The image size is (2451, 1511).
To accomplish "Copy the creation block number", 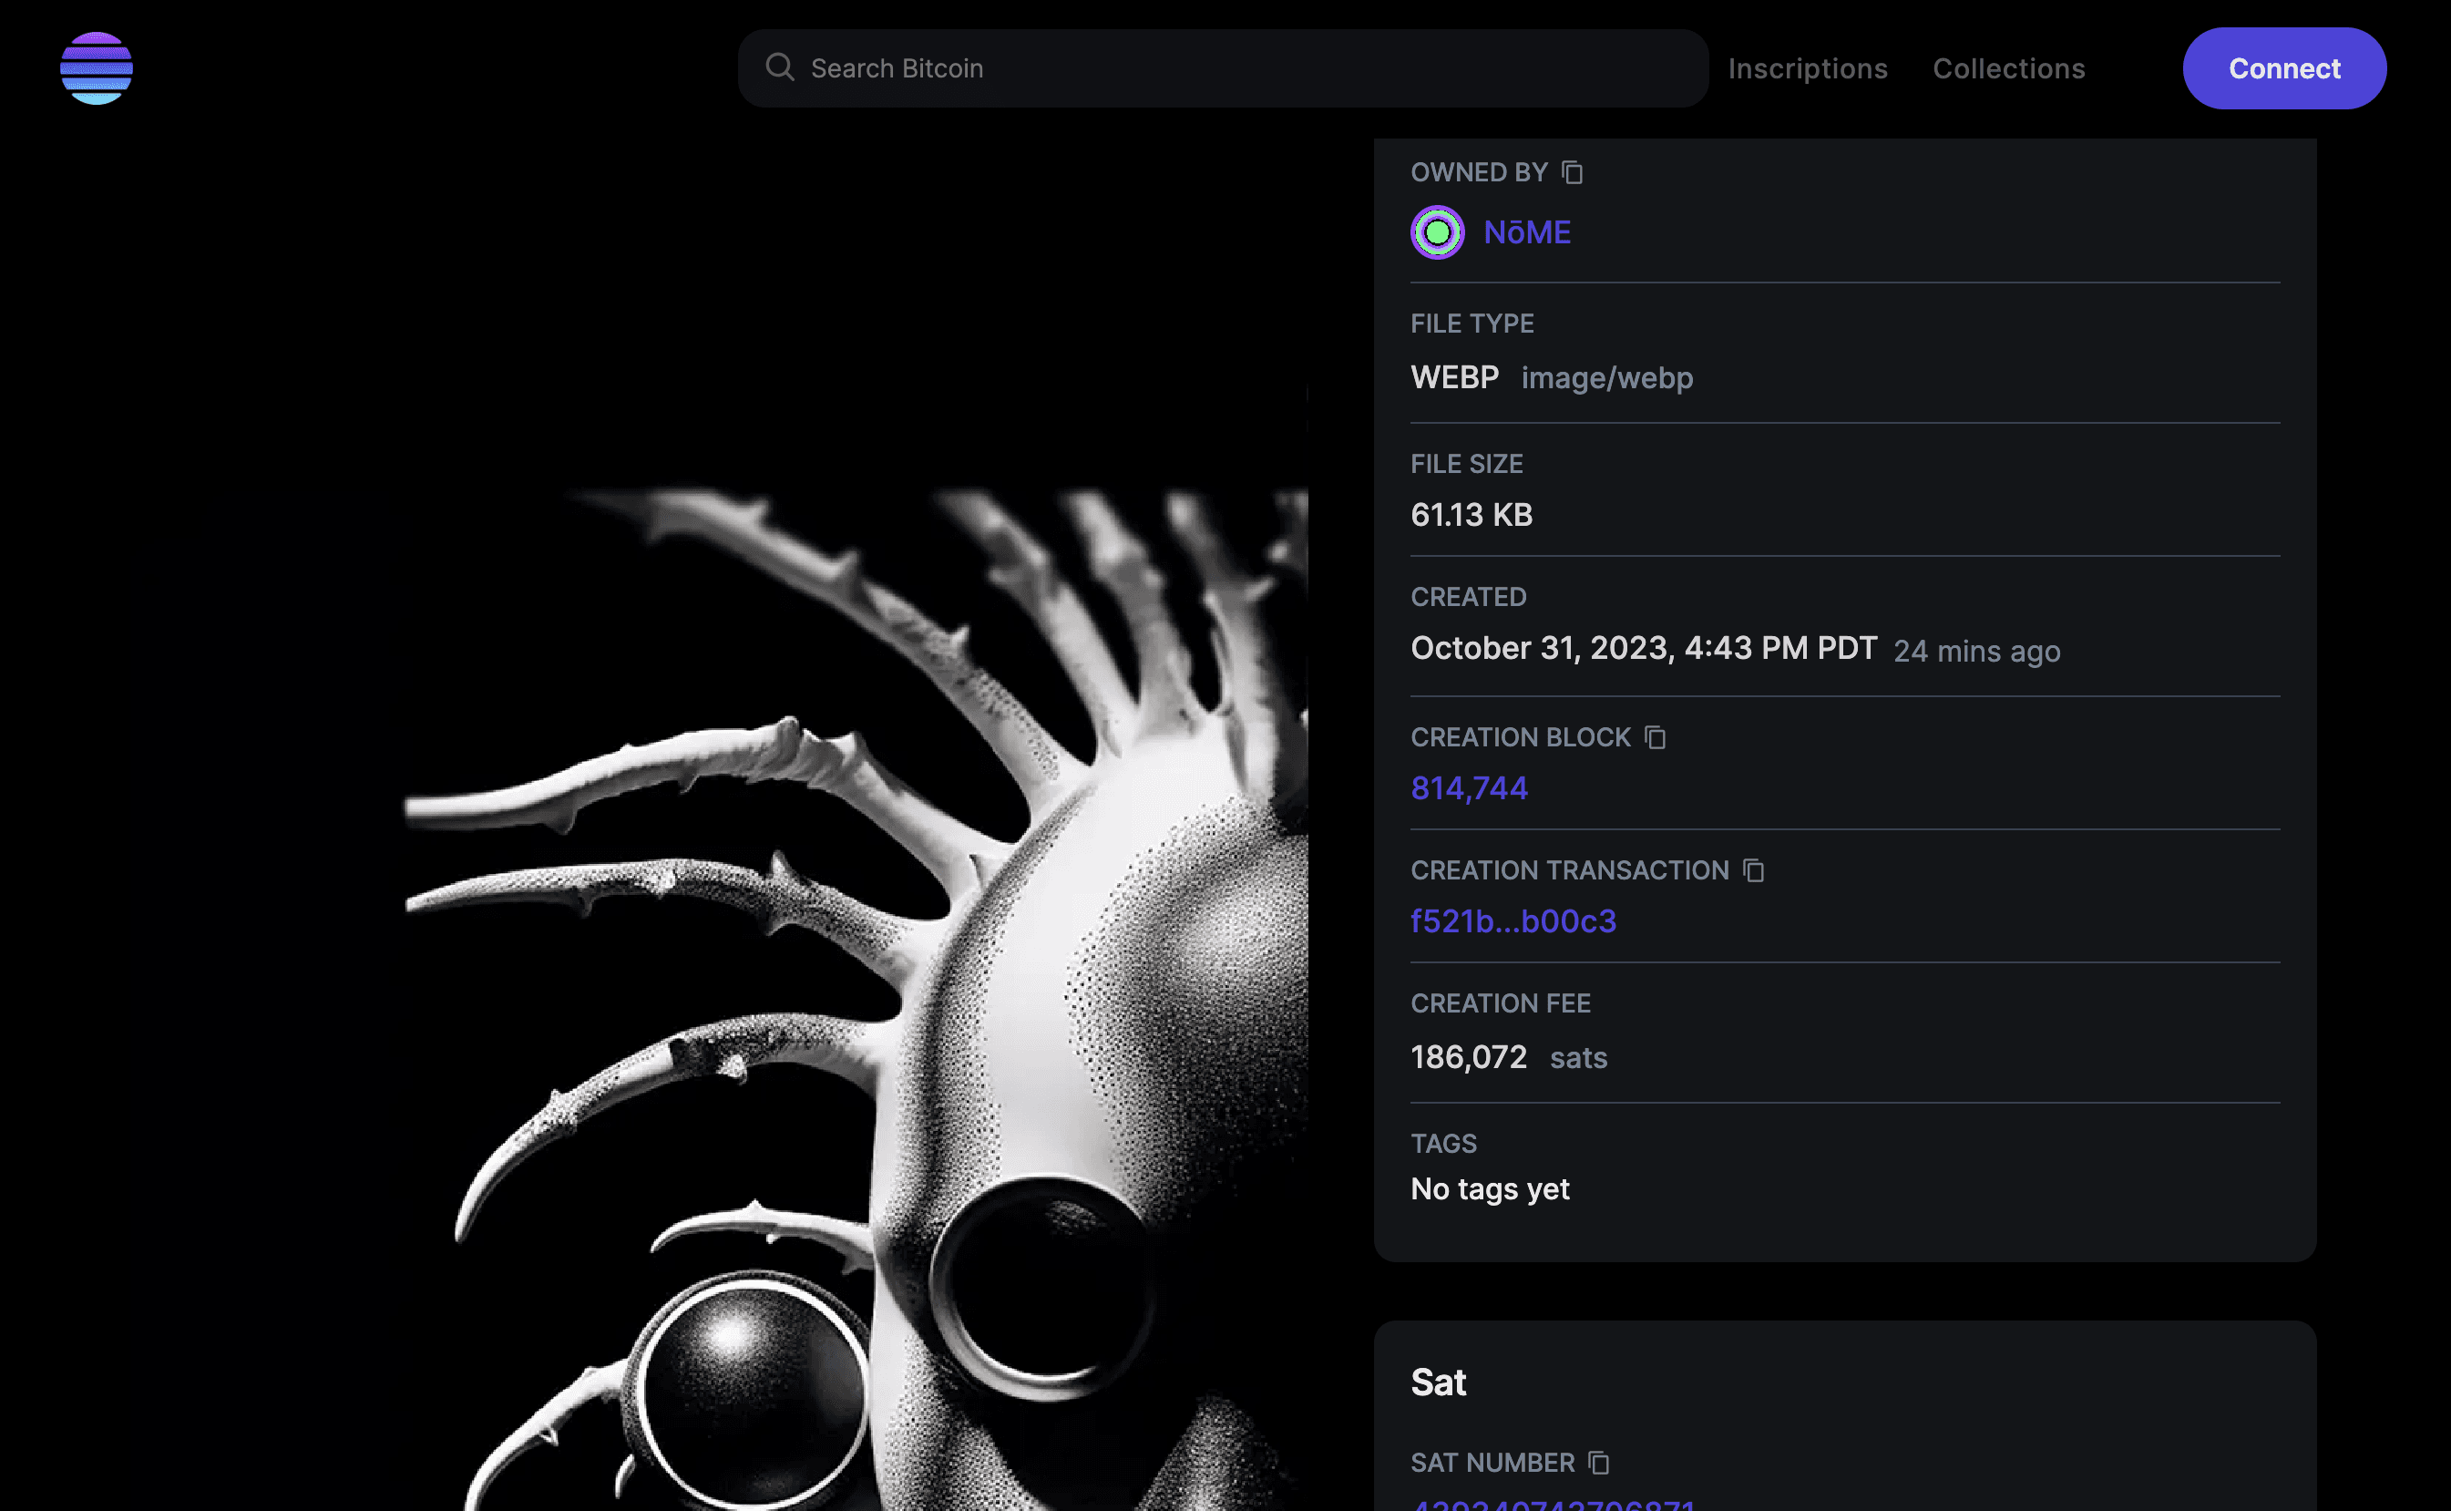I will tap(1656, 737).
